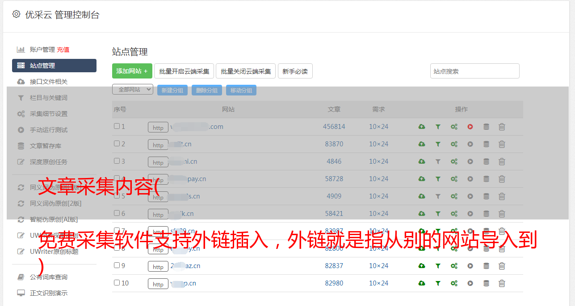This screenshot has height=306, width=575.
Task: Click the green 添加网站 + button
Action: point(132,71)
